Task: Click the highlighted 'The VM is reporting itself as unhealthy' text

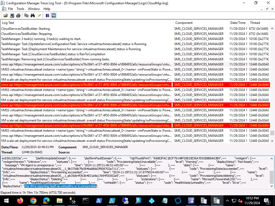Action: [60, 186]
